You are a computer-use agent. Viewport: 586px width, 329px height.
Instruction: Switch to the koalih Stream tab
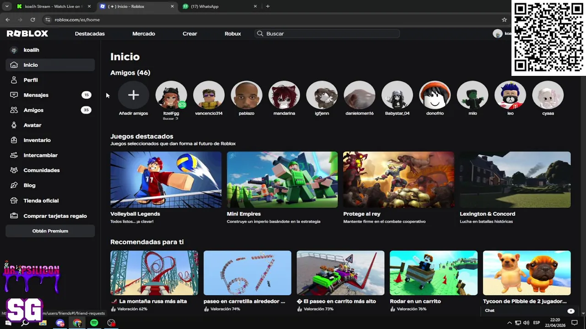(53, 6)
